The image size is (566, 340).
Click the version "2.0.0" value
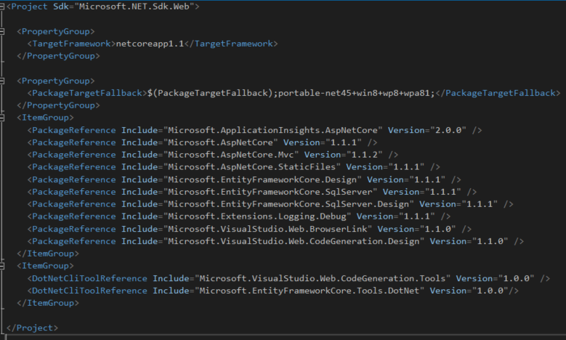coord(448,130)
